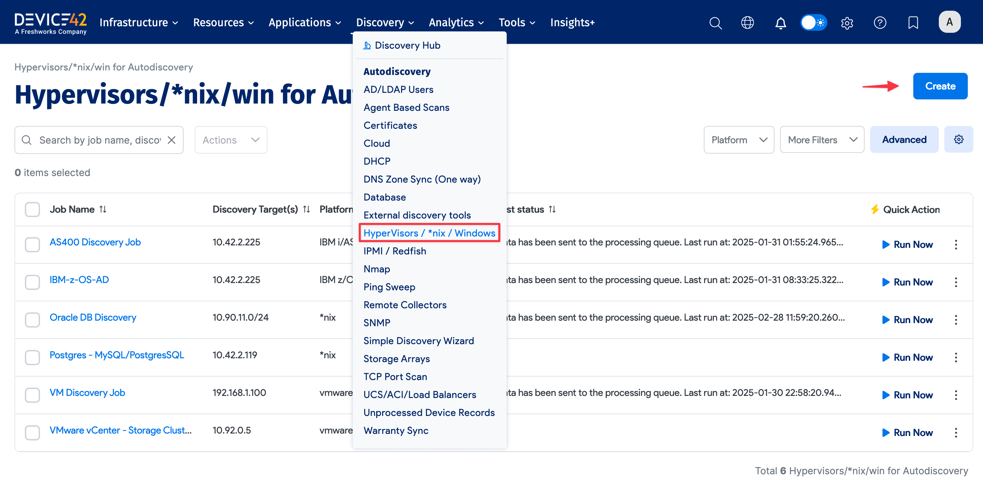The width and height of the screenshot is (983, 486).
Task: Open the kebab menu for VM Discovery Job
Action: click(x=956, y=395)
